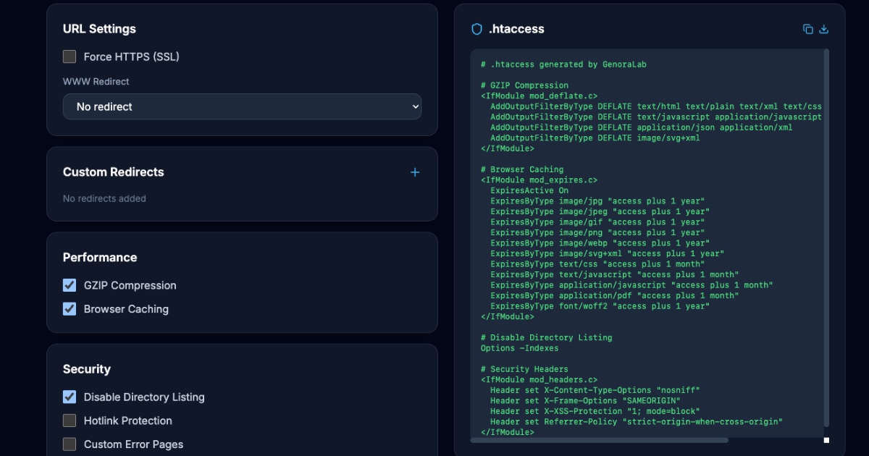Click the ExpiresByType image/webp line
This screenshot has height=456, width=869.
(x=600, y=243)
